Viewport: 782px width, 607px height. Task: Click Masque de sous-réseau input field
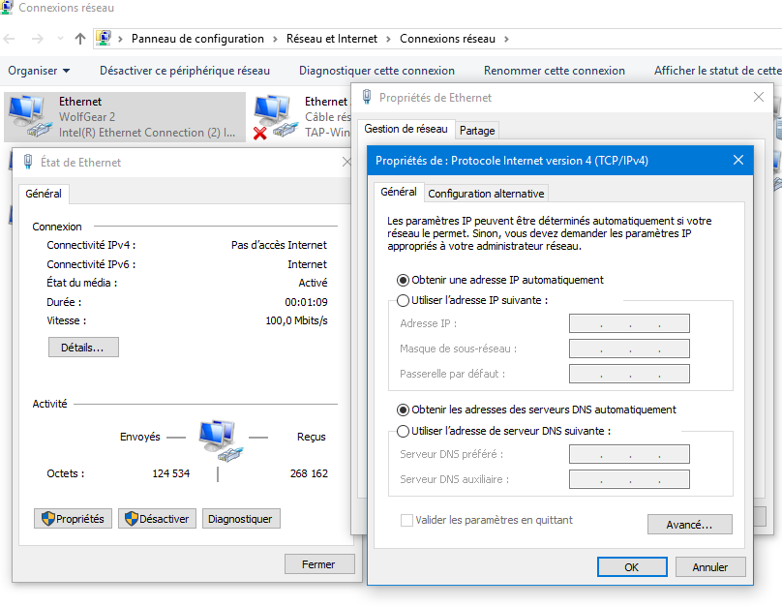coord(629,349)
